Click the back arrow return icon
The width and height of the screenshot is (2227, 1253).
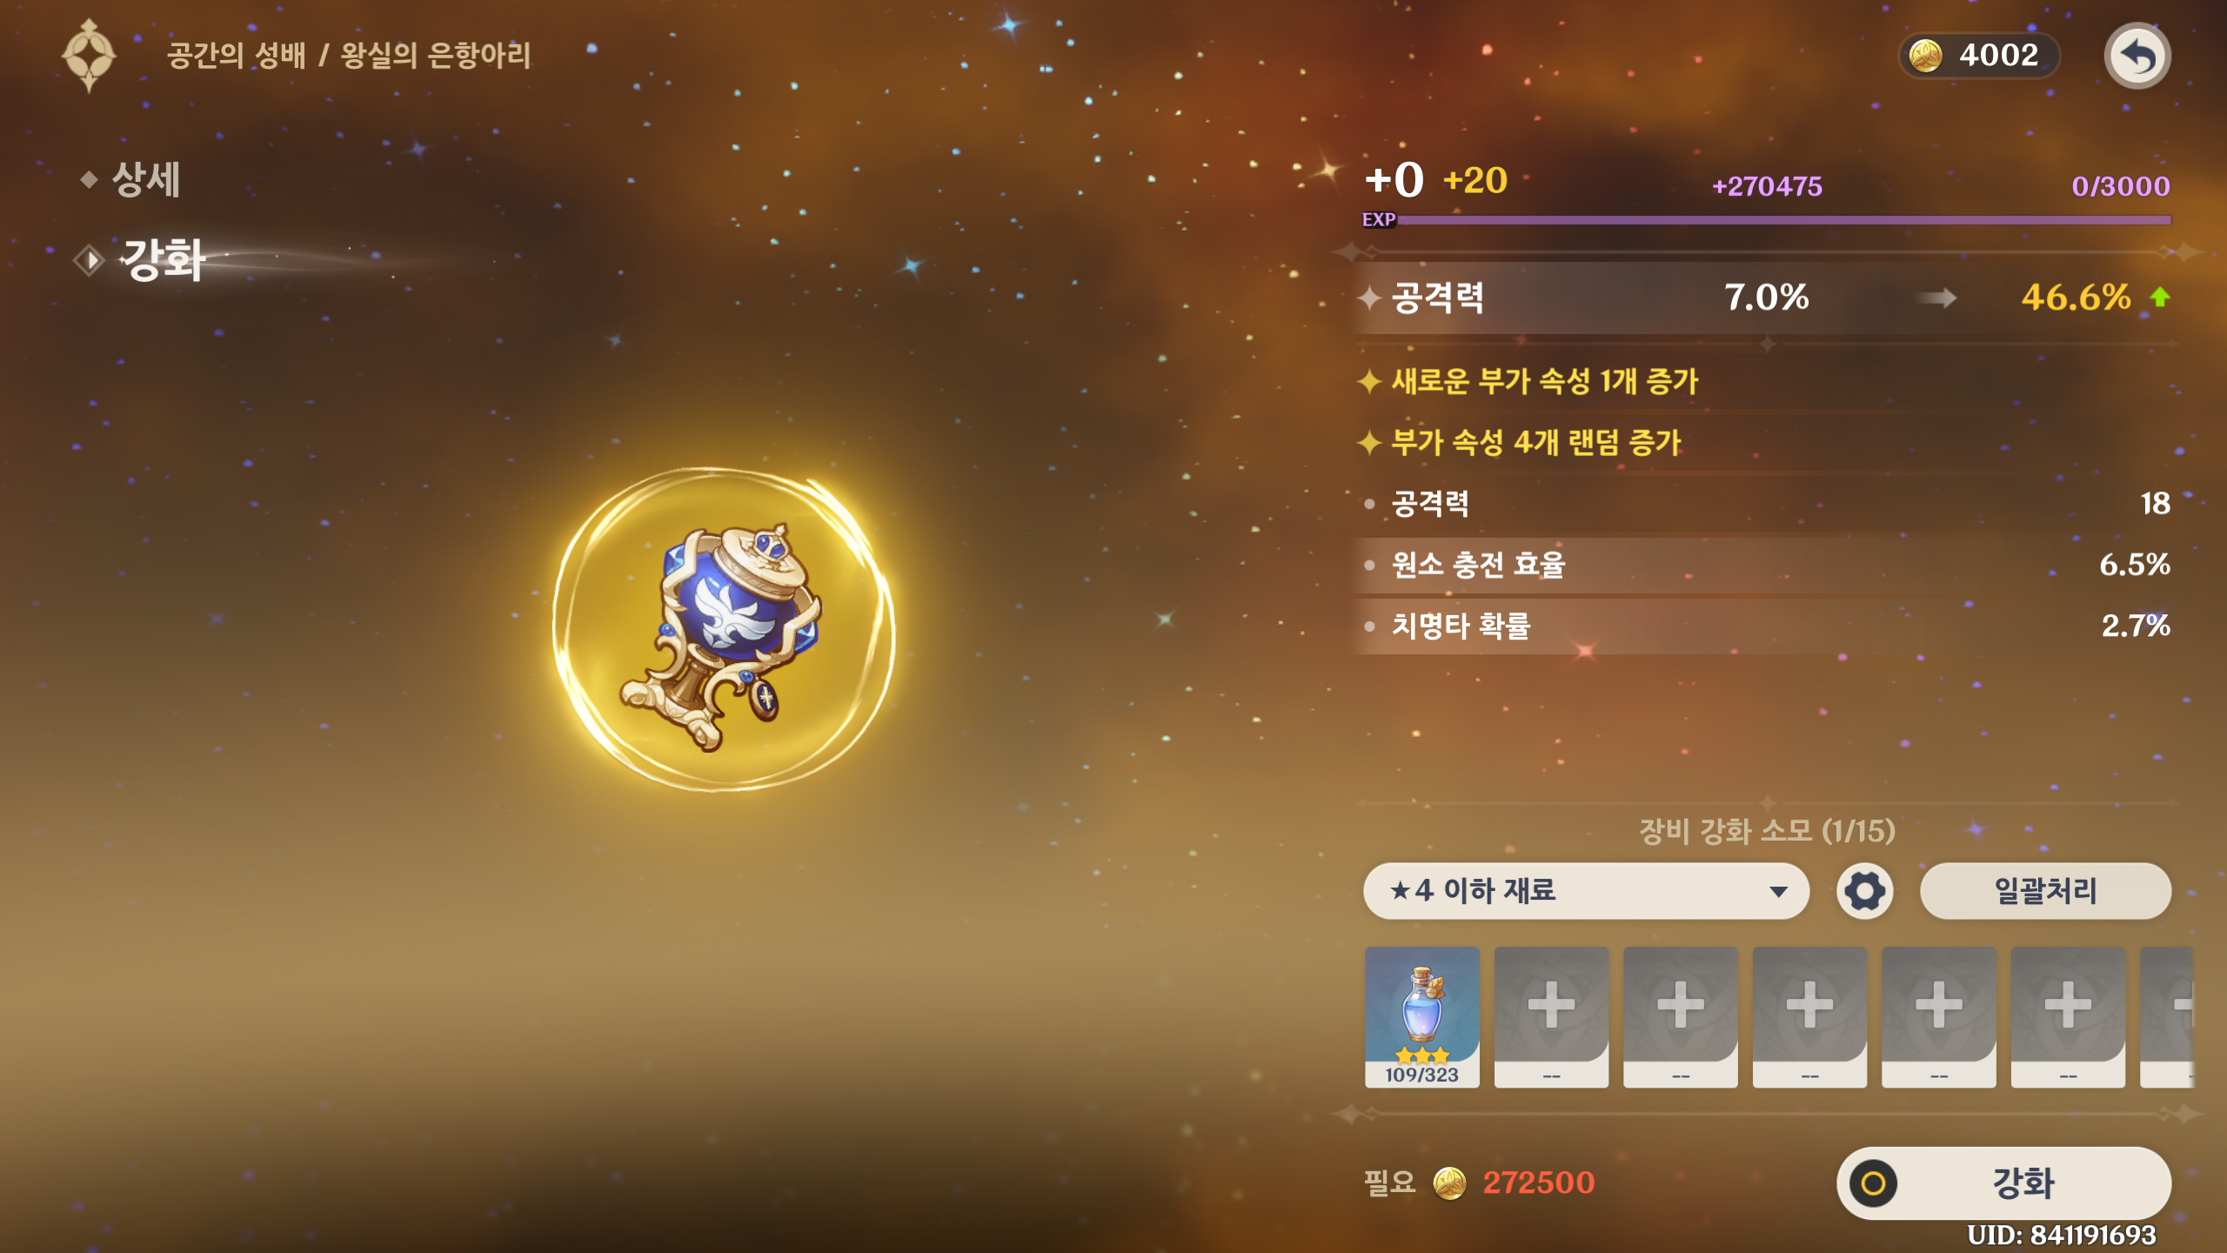(x=2137, y=56)
